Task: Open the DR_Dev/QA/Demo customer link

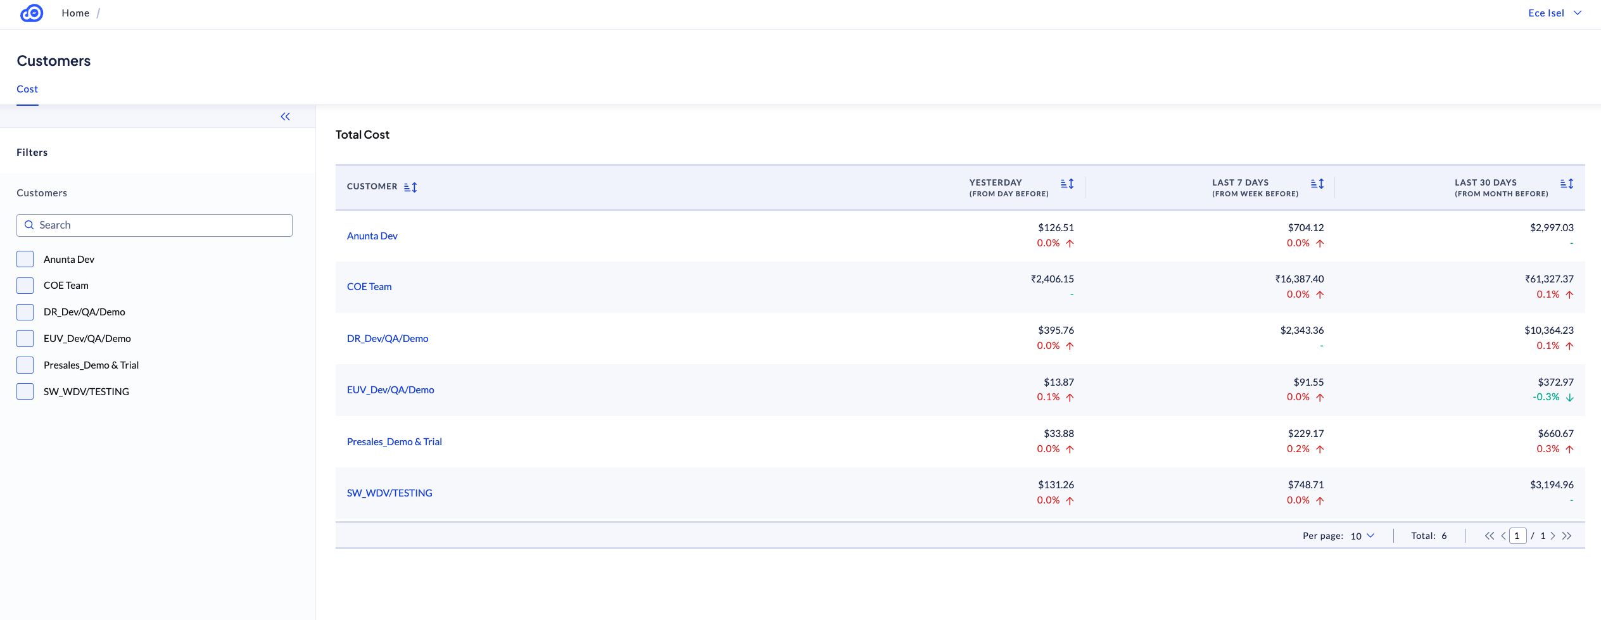Action: pos(388,339)
